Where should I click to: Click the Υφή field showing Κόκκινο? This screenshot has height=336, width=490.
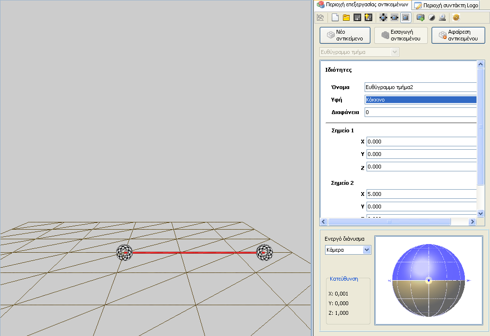point(421,100)
